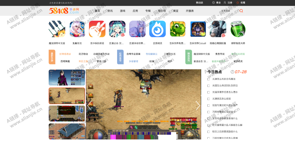This screenshot has height=143, width=295.
Task: Click the large desert battle carousel image
Action: point(144,104)
